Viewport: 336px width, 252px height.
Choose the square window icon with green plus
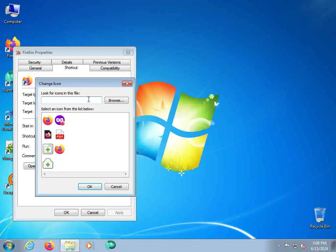point(48,149)
